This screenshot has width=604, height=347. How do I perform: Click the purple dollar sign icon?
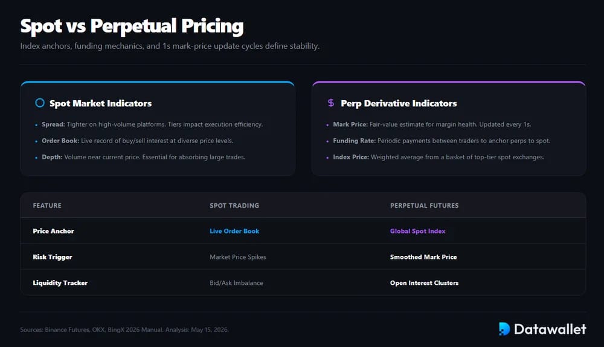(x=331, y=103)
